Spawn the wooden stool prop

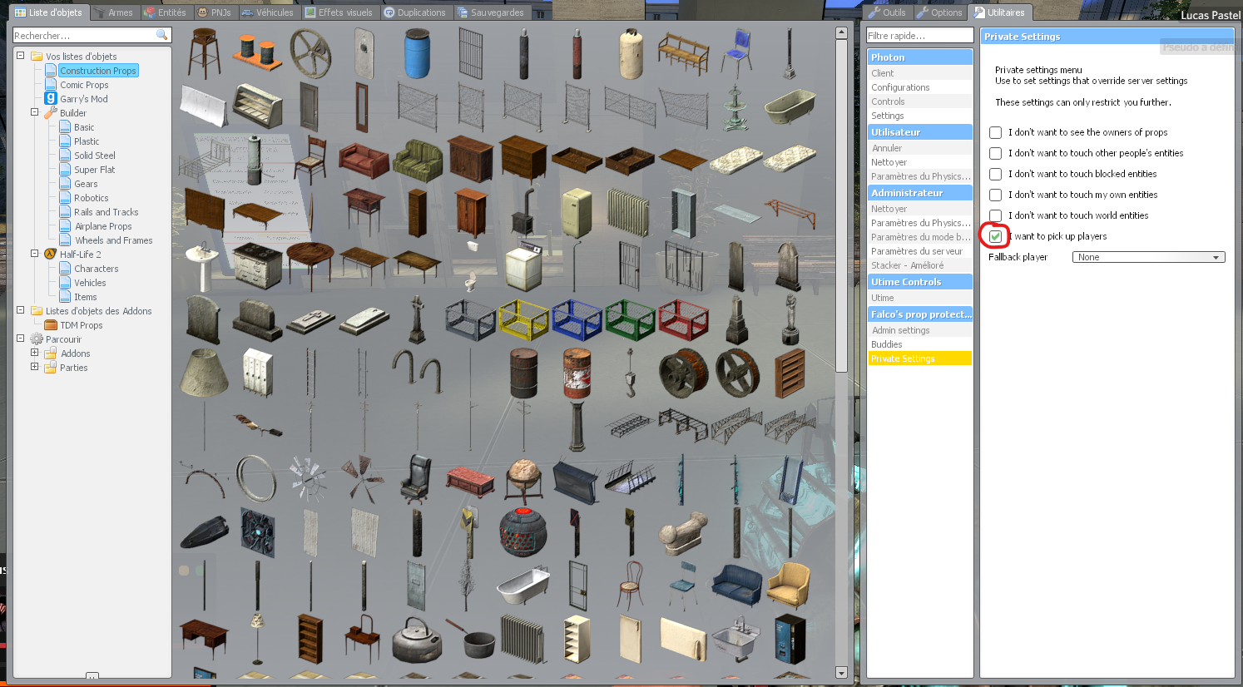(204, 53)
